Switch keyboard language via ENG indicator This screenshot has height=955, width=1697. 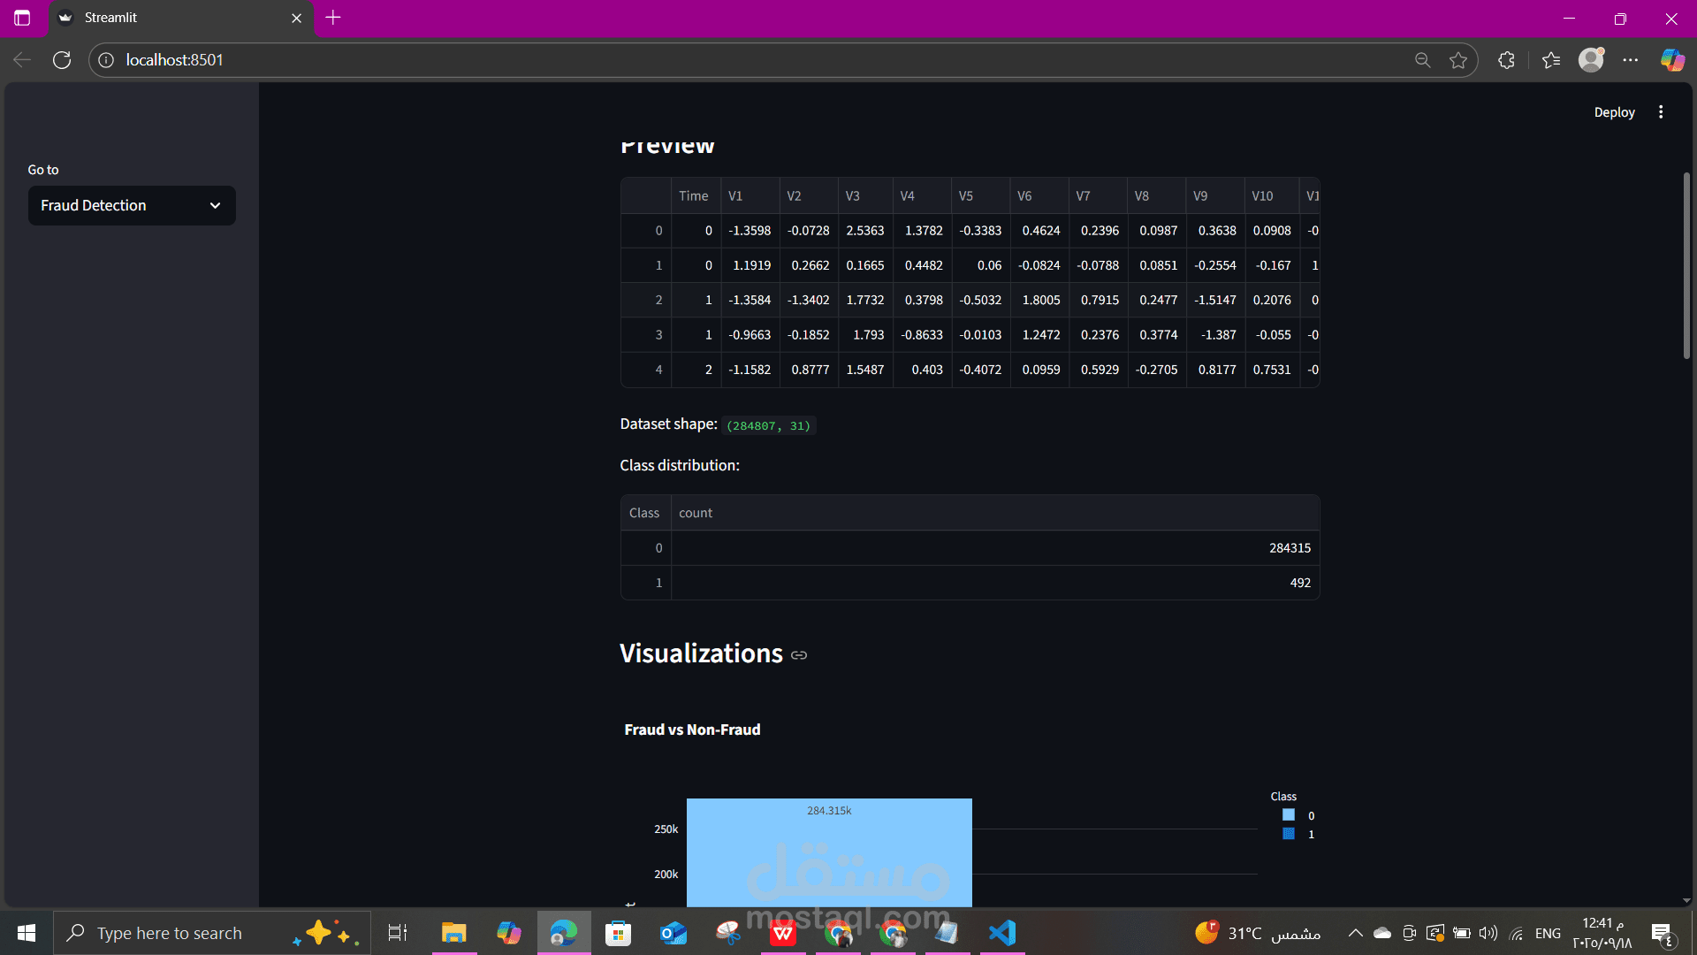1548,932
